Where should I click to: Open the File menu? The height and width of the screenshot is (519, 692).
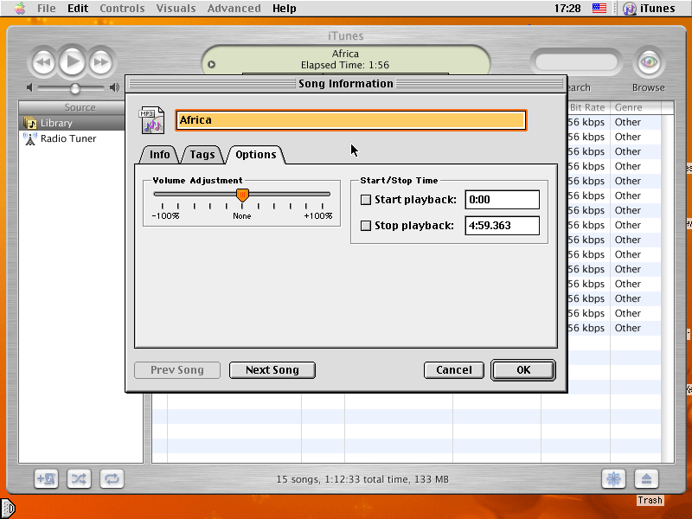pyautogui.click(x=47, y=9)
